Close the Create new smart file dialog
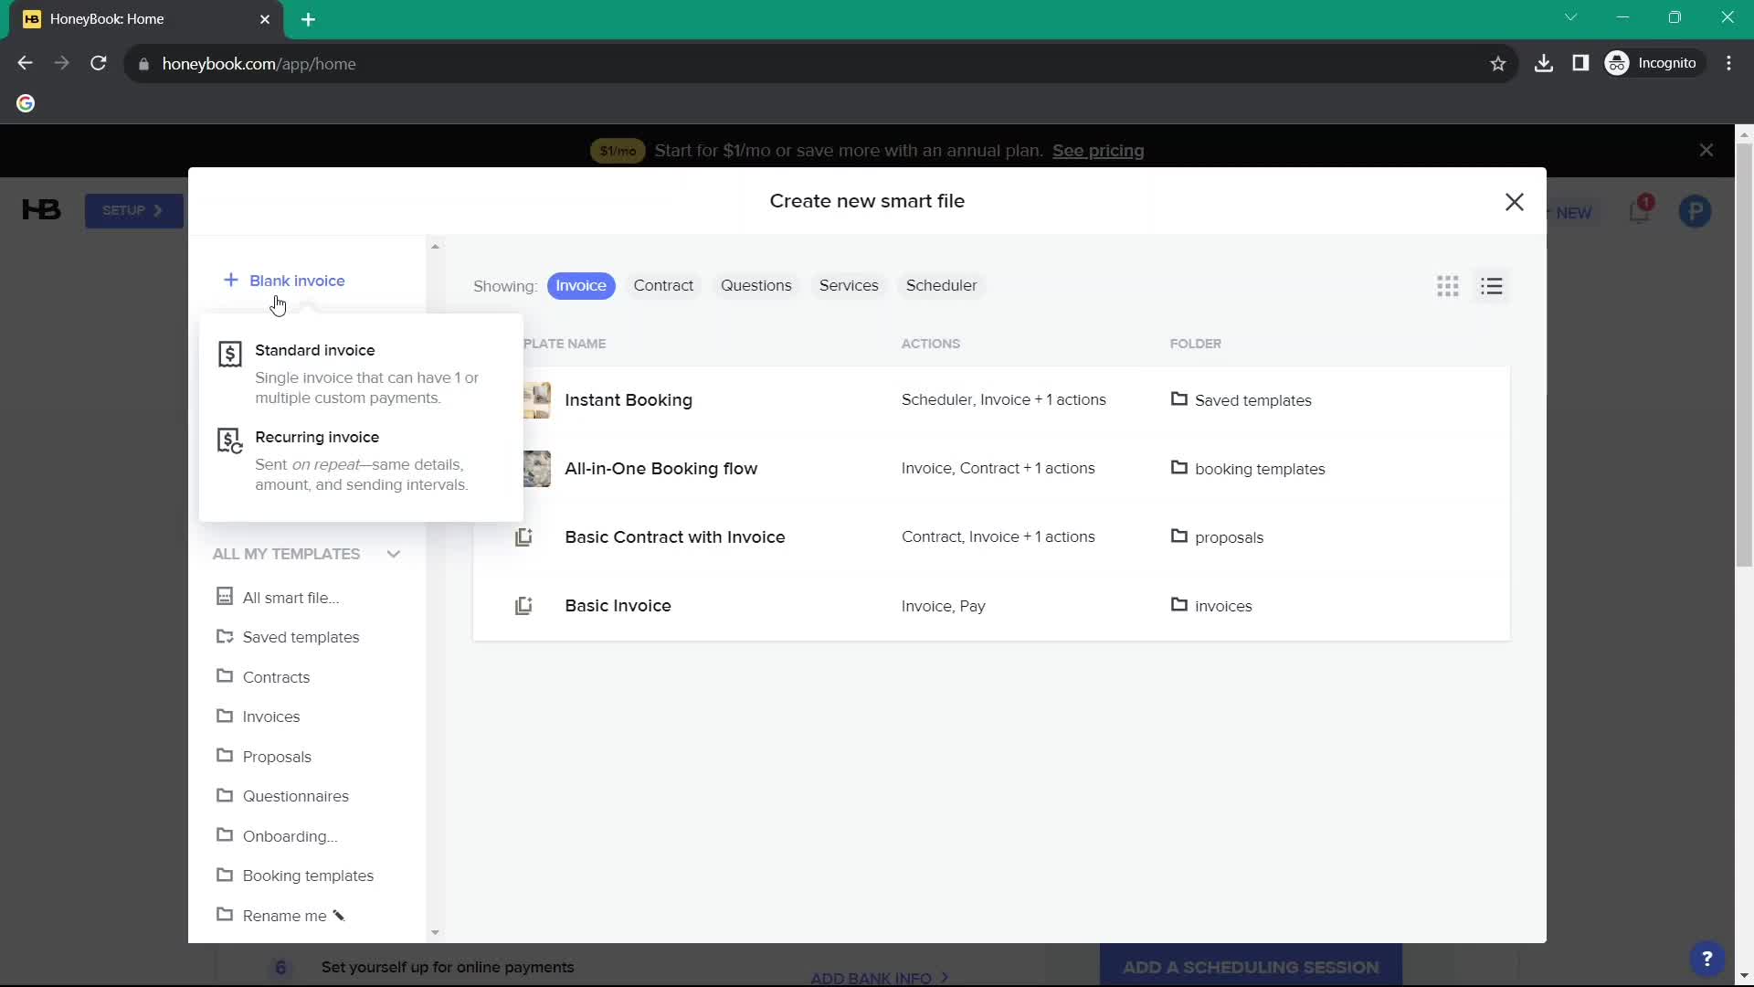Image resolution: width=1754 pixels, height=987 pixels. point(1515,201)
